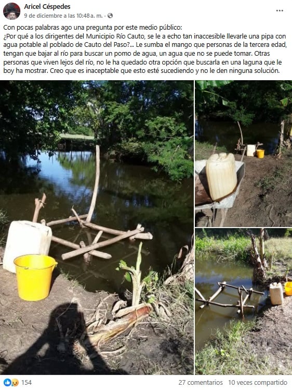The image size is (292, 390).
Task: View the 27 comentarios list
Action: 201,382
